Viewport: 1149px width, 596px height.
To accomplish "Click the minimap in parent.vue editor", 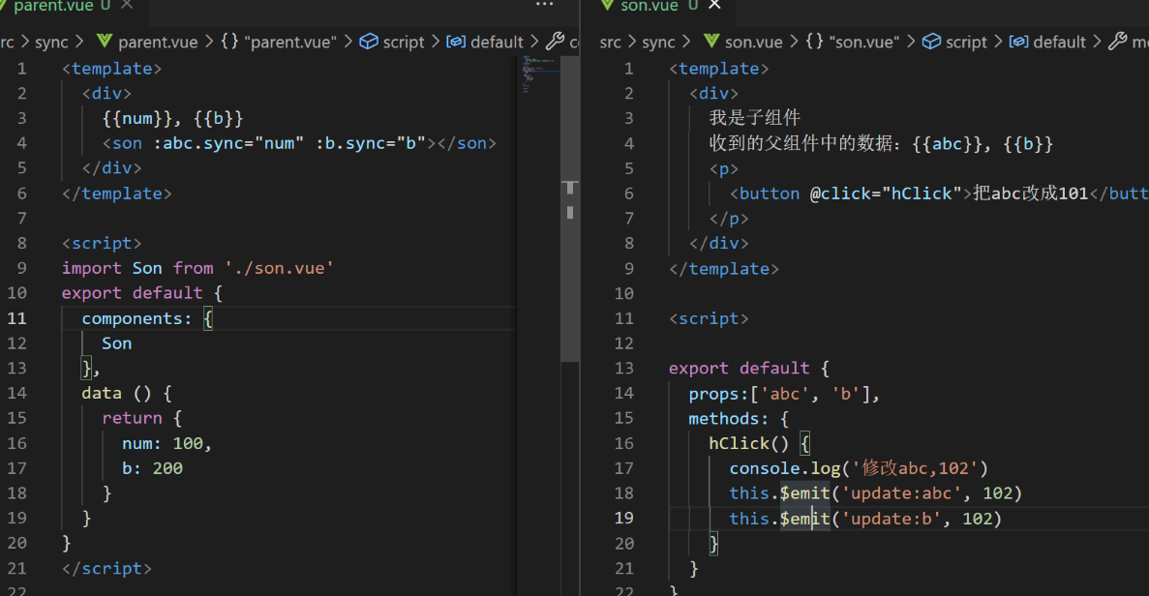I will coord(540,74).
